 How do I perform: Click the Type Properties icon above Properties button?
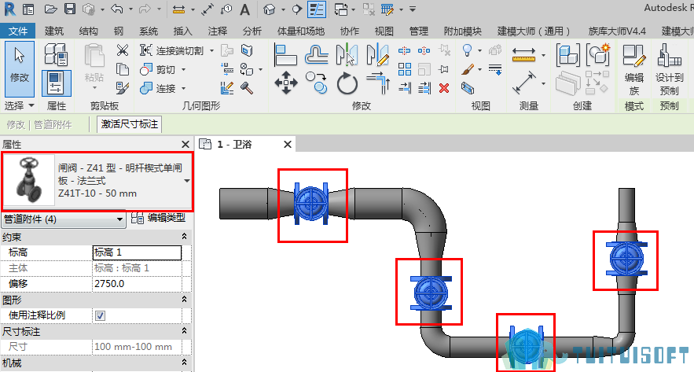pyautogui.click(x=57, y=54)
